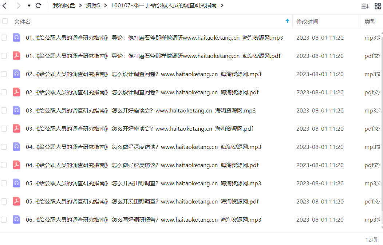Viewport: 383px width, 245px height.
Task: Click PDF icon of 05 怎么开展田野调查 pdf
Action: (x=16, y=201)
